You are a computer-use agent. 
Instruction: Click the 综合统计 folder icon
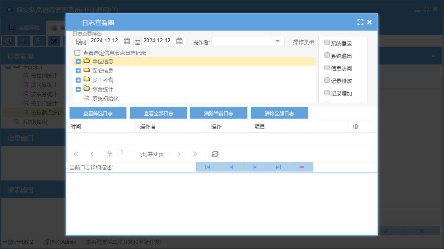tap(87, 89)
